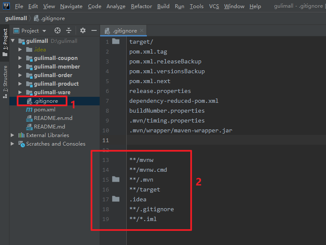Click the folder gutter icon on line 15

pos(116,179)
